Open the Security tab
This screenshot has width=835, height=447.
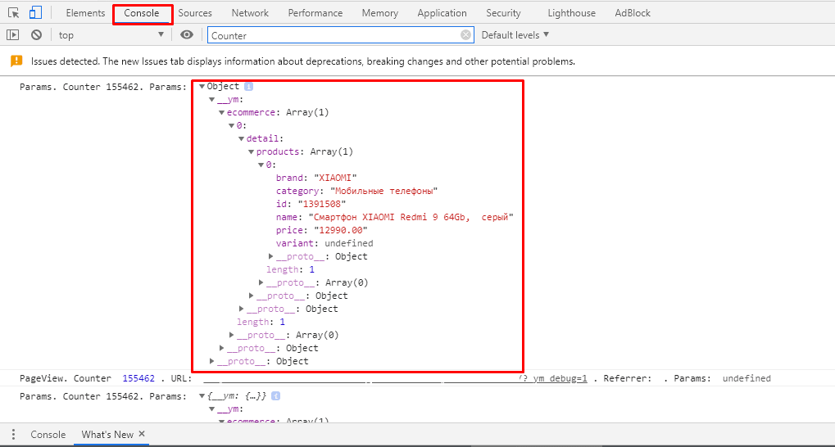coord(503,13)
